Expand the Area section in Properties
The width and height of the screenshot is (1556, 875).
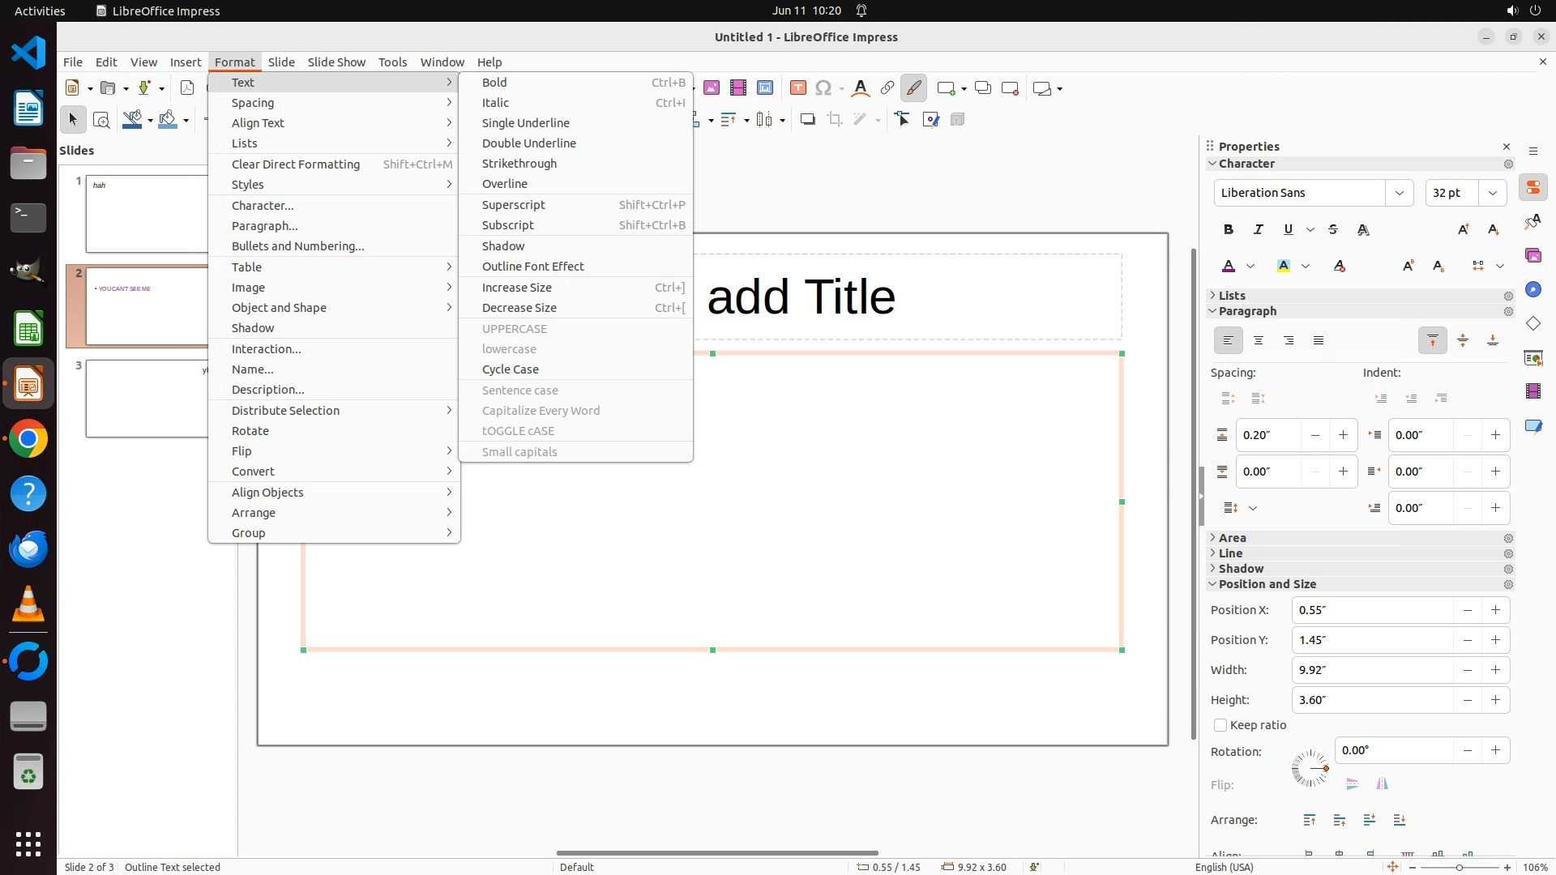tap(1232, 538)
